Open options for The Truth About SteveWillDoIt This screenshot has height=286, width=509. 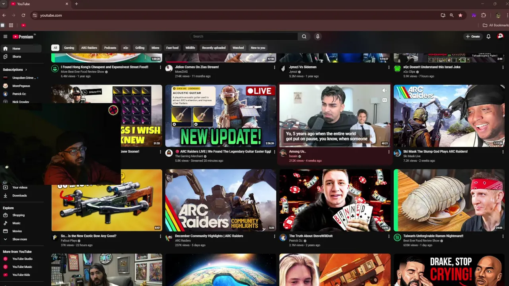tap(389, 236)
